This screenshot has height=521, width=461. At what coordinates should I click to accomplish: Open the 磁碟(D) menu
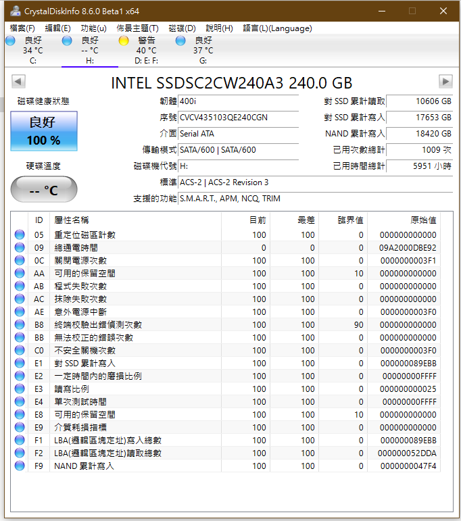[182, 28]
